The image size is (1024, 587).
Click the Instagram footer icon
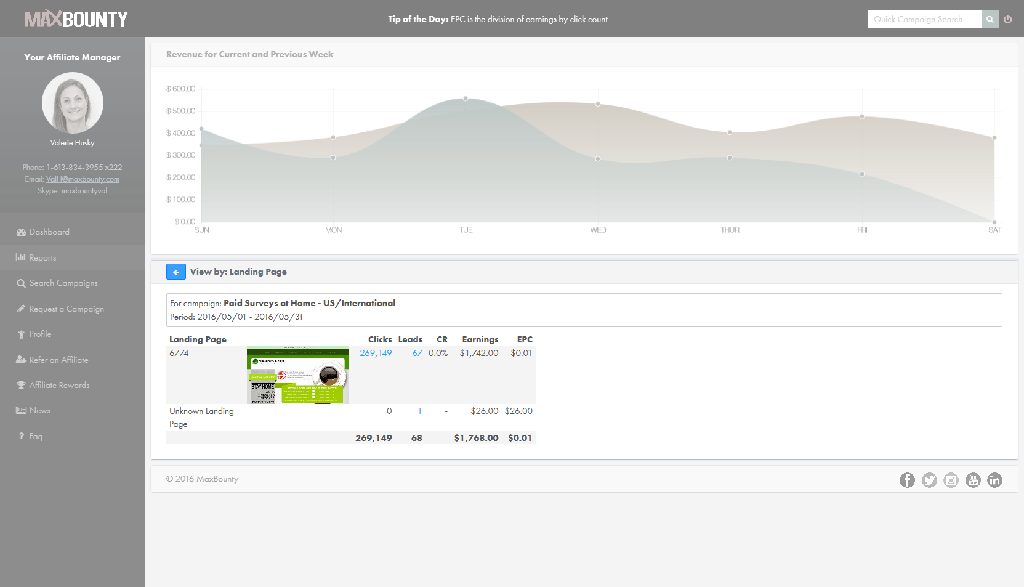(x=951, y=480)
